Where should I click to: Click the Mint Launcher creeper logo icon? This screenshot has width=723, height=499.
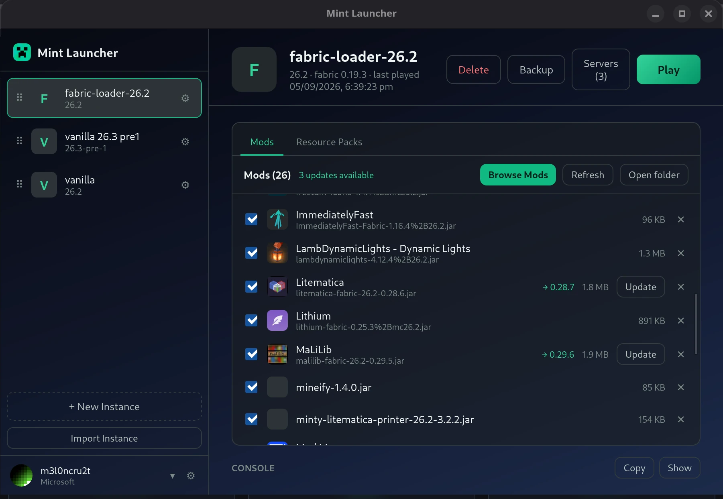point(22,52)
